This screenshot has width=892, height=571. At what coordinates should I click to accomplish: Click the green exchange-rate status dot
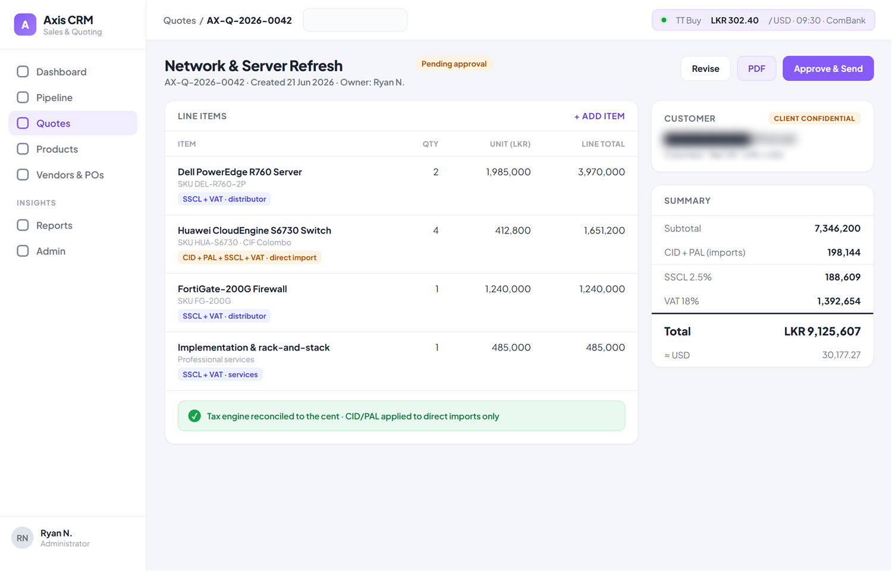(664, 20)
